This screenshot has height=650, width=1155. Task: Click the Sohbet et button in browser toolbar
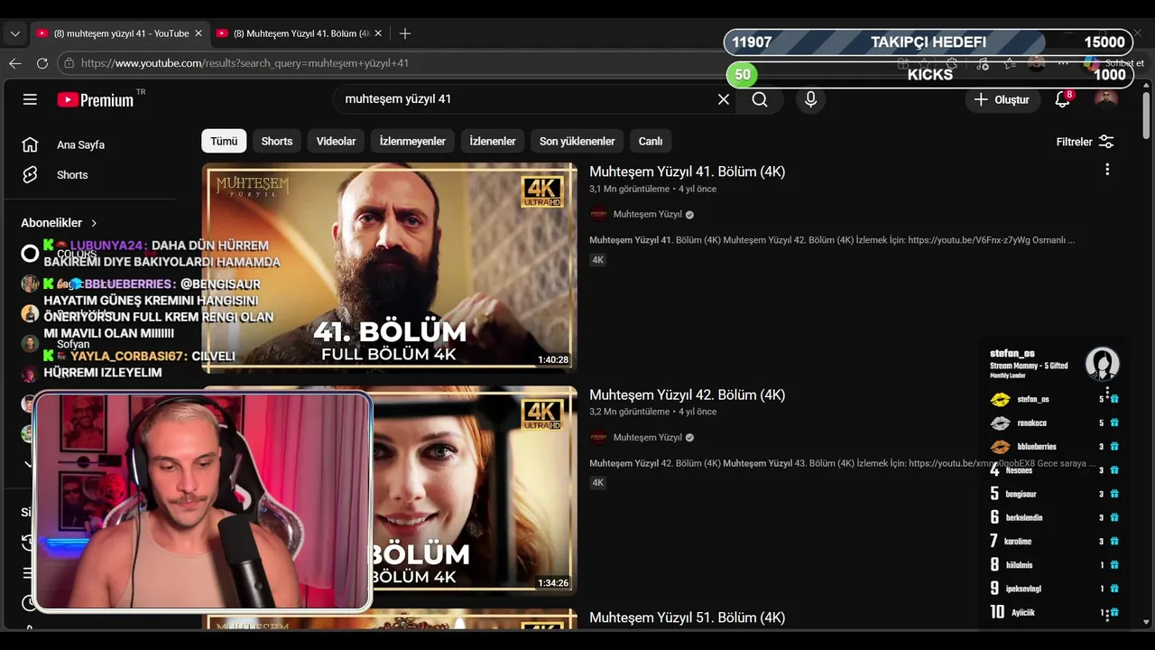(1115, 63)
